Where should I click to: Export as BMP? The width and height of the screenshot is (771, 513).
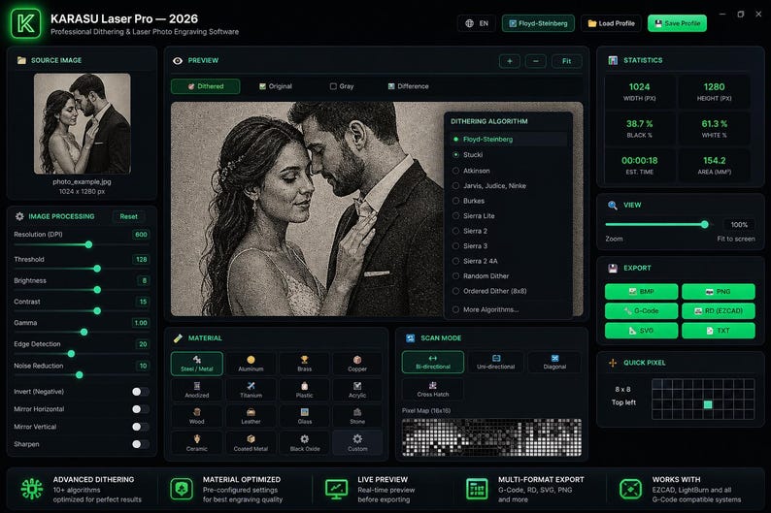(x=641, y=292)
